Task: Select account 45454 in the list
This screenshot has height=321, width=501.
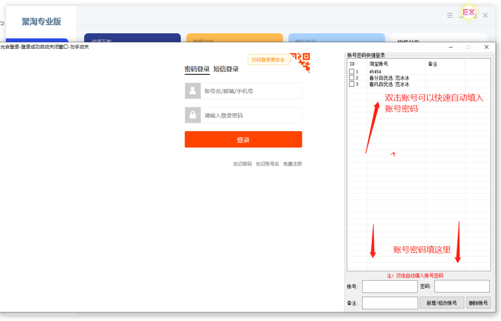Action: click(375, 71)
